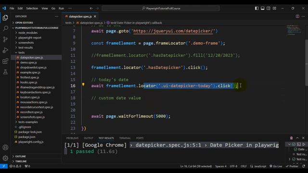This screenshot has width=308, height=173.
Task: Open Run and Debug view
Action: (5, 50)
